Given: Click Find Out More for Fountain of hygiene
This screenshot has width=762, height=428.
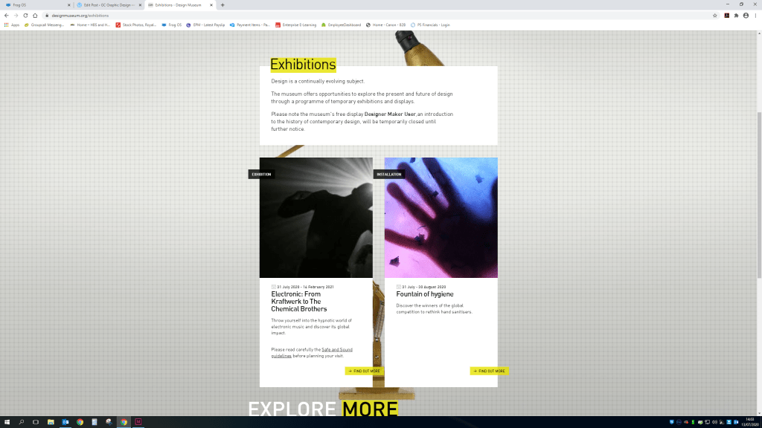Looking at the screenshot, I should (489, 371).
